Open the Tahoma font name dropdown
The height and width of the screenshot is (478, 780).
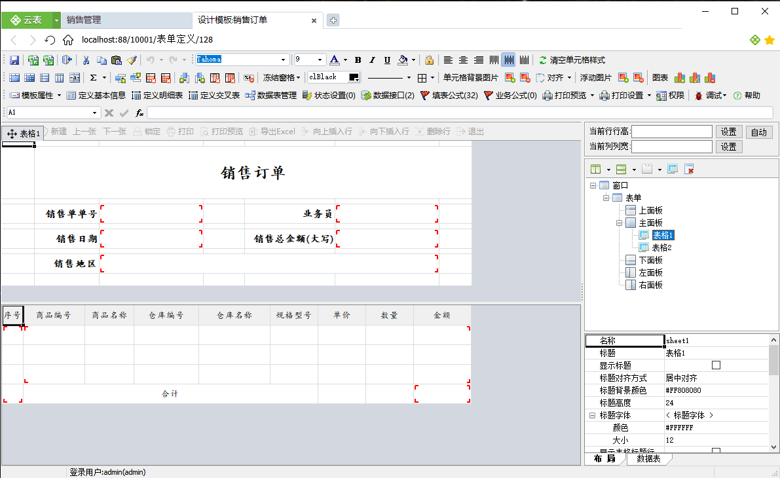[283, 60]
